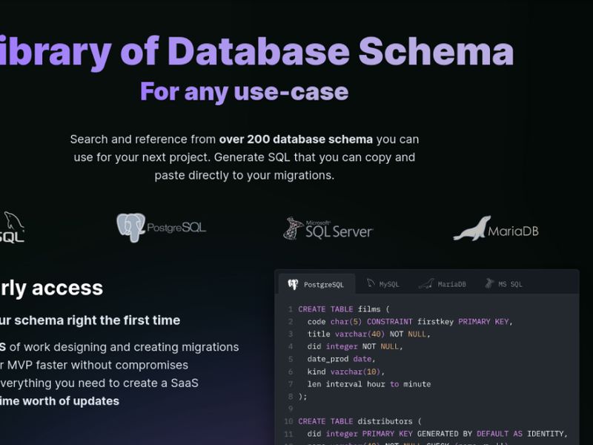Click the "Early access" heading

coord(52,288)
